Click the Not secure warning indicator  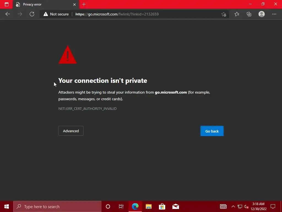(x=56, y=14)
